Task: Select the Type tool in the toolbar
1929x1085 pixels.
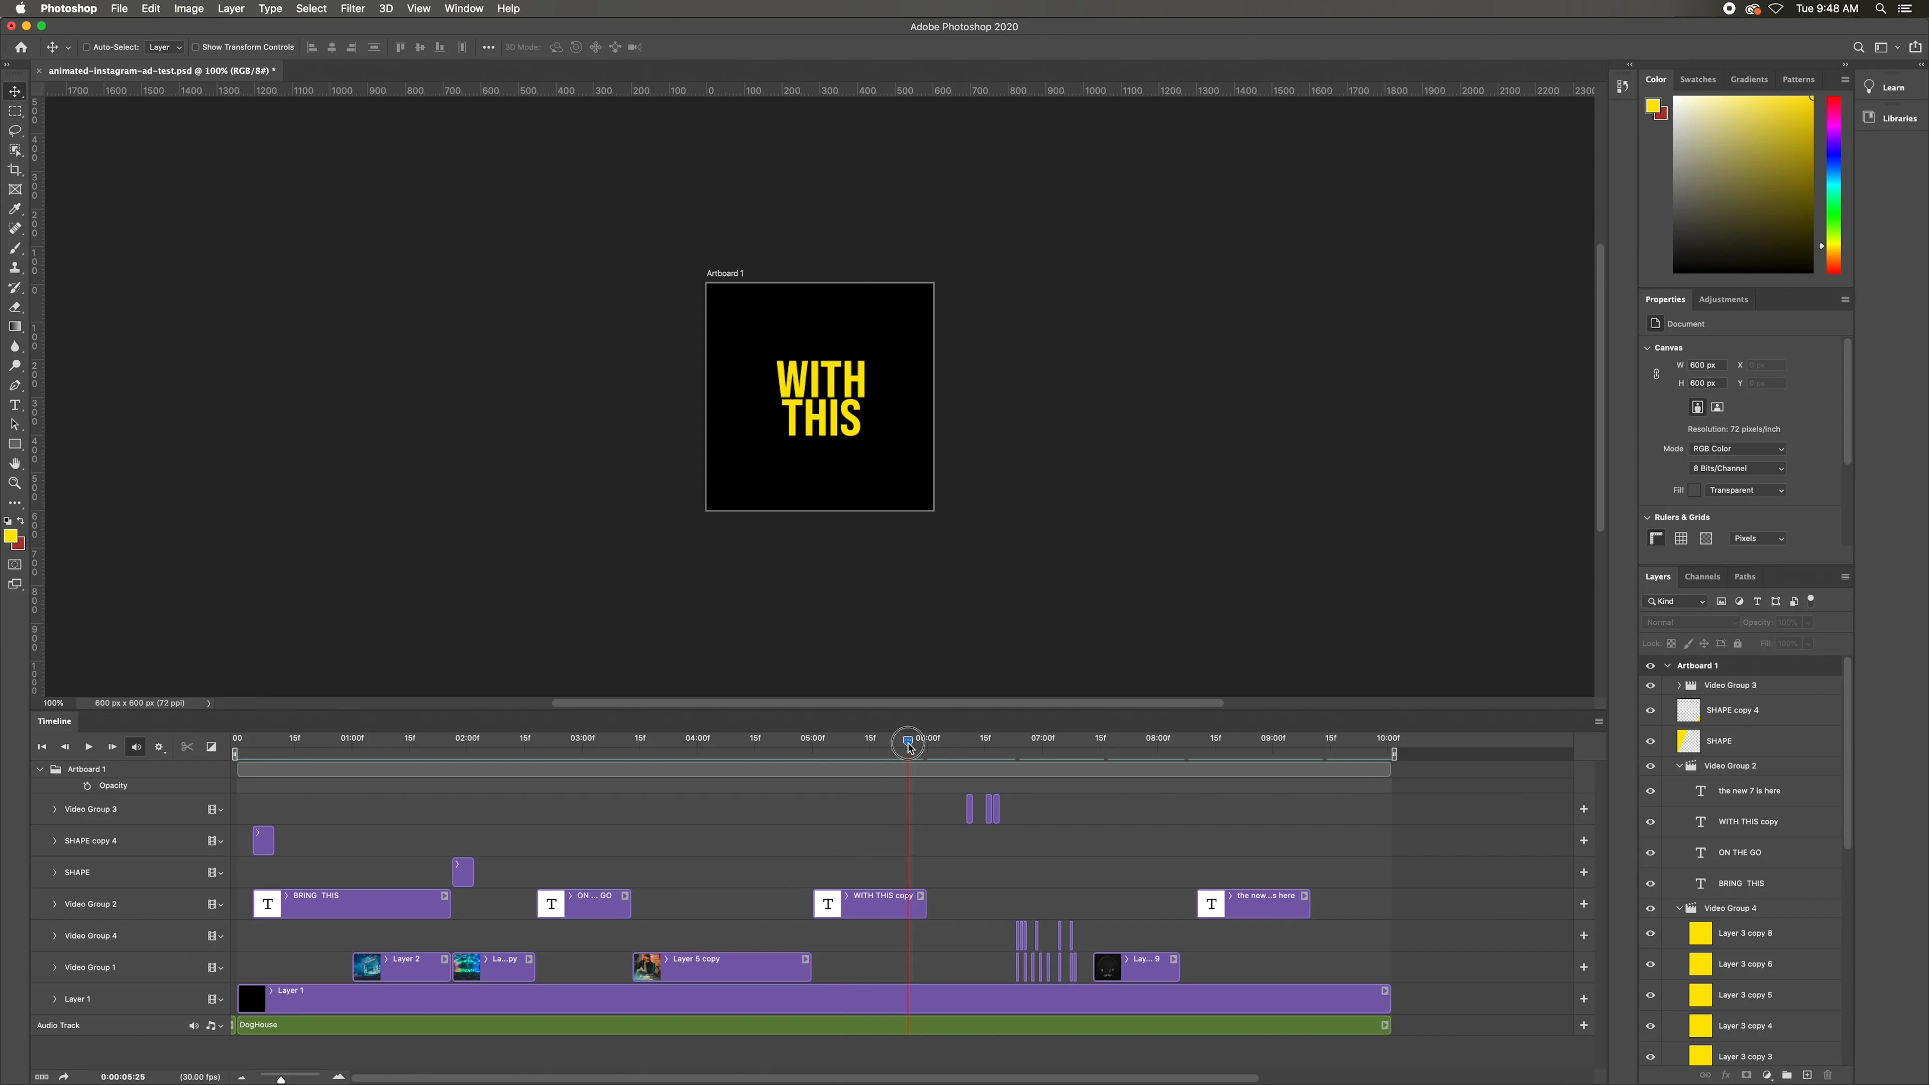Action: pos(15,405)
